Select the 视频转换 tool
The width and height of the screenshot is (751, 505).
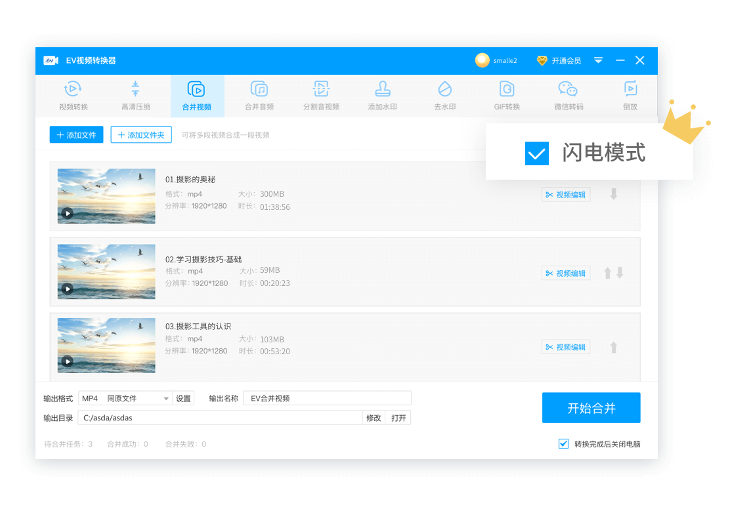coord(73,95)
